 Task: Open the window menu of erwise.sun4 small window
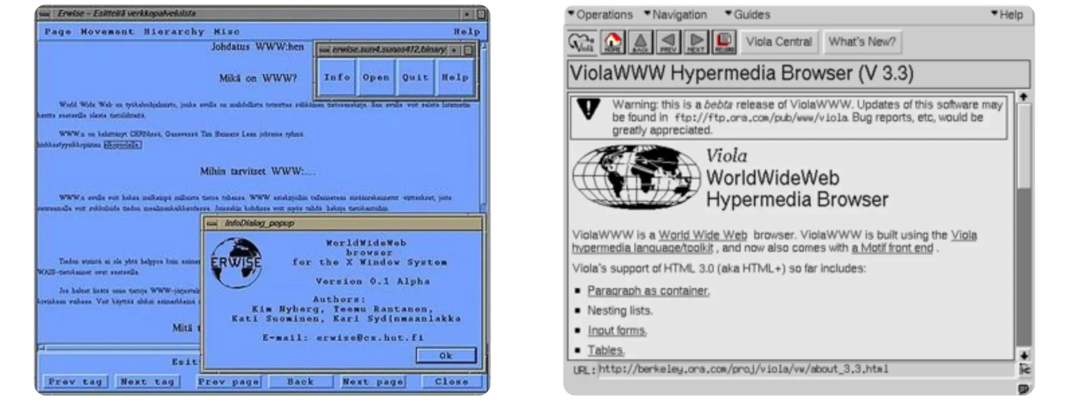325,50
